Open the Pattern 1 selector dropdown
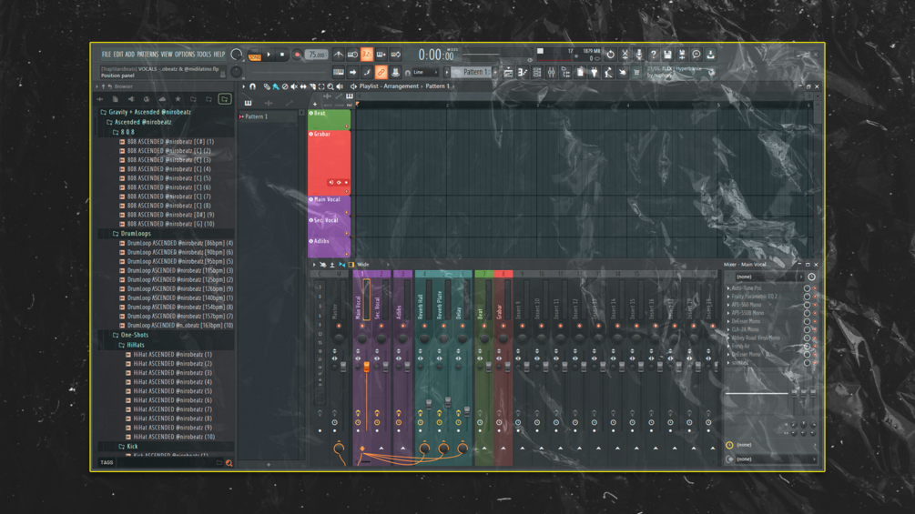The width and height of the screenshot is (915, 514). tap(473, 72)
